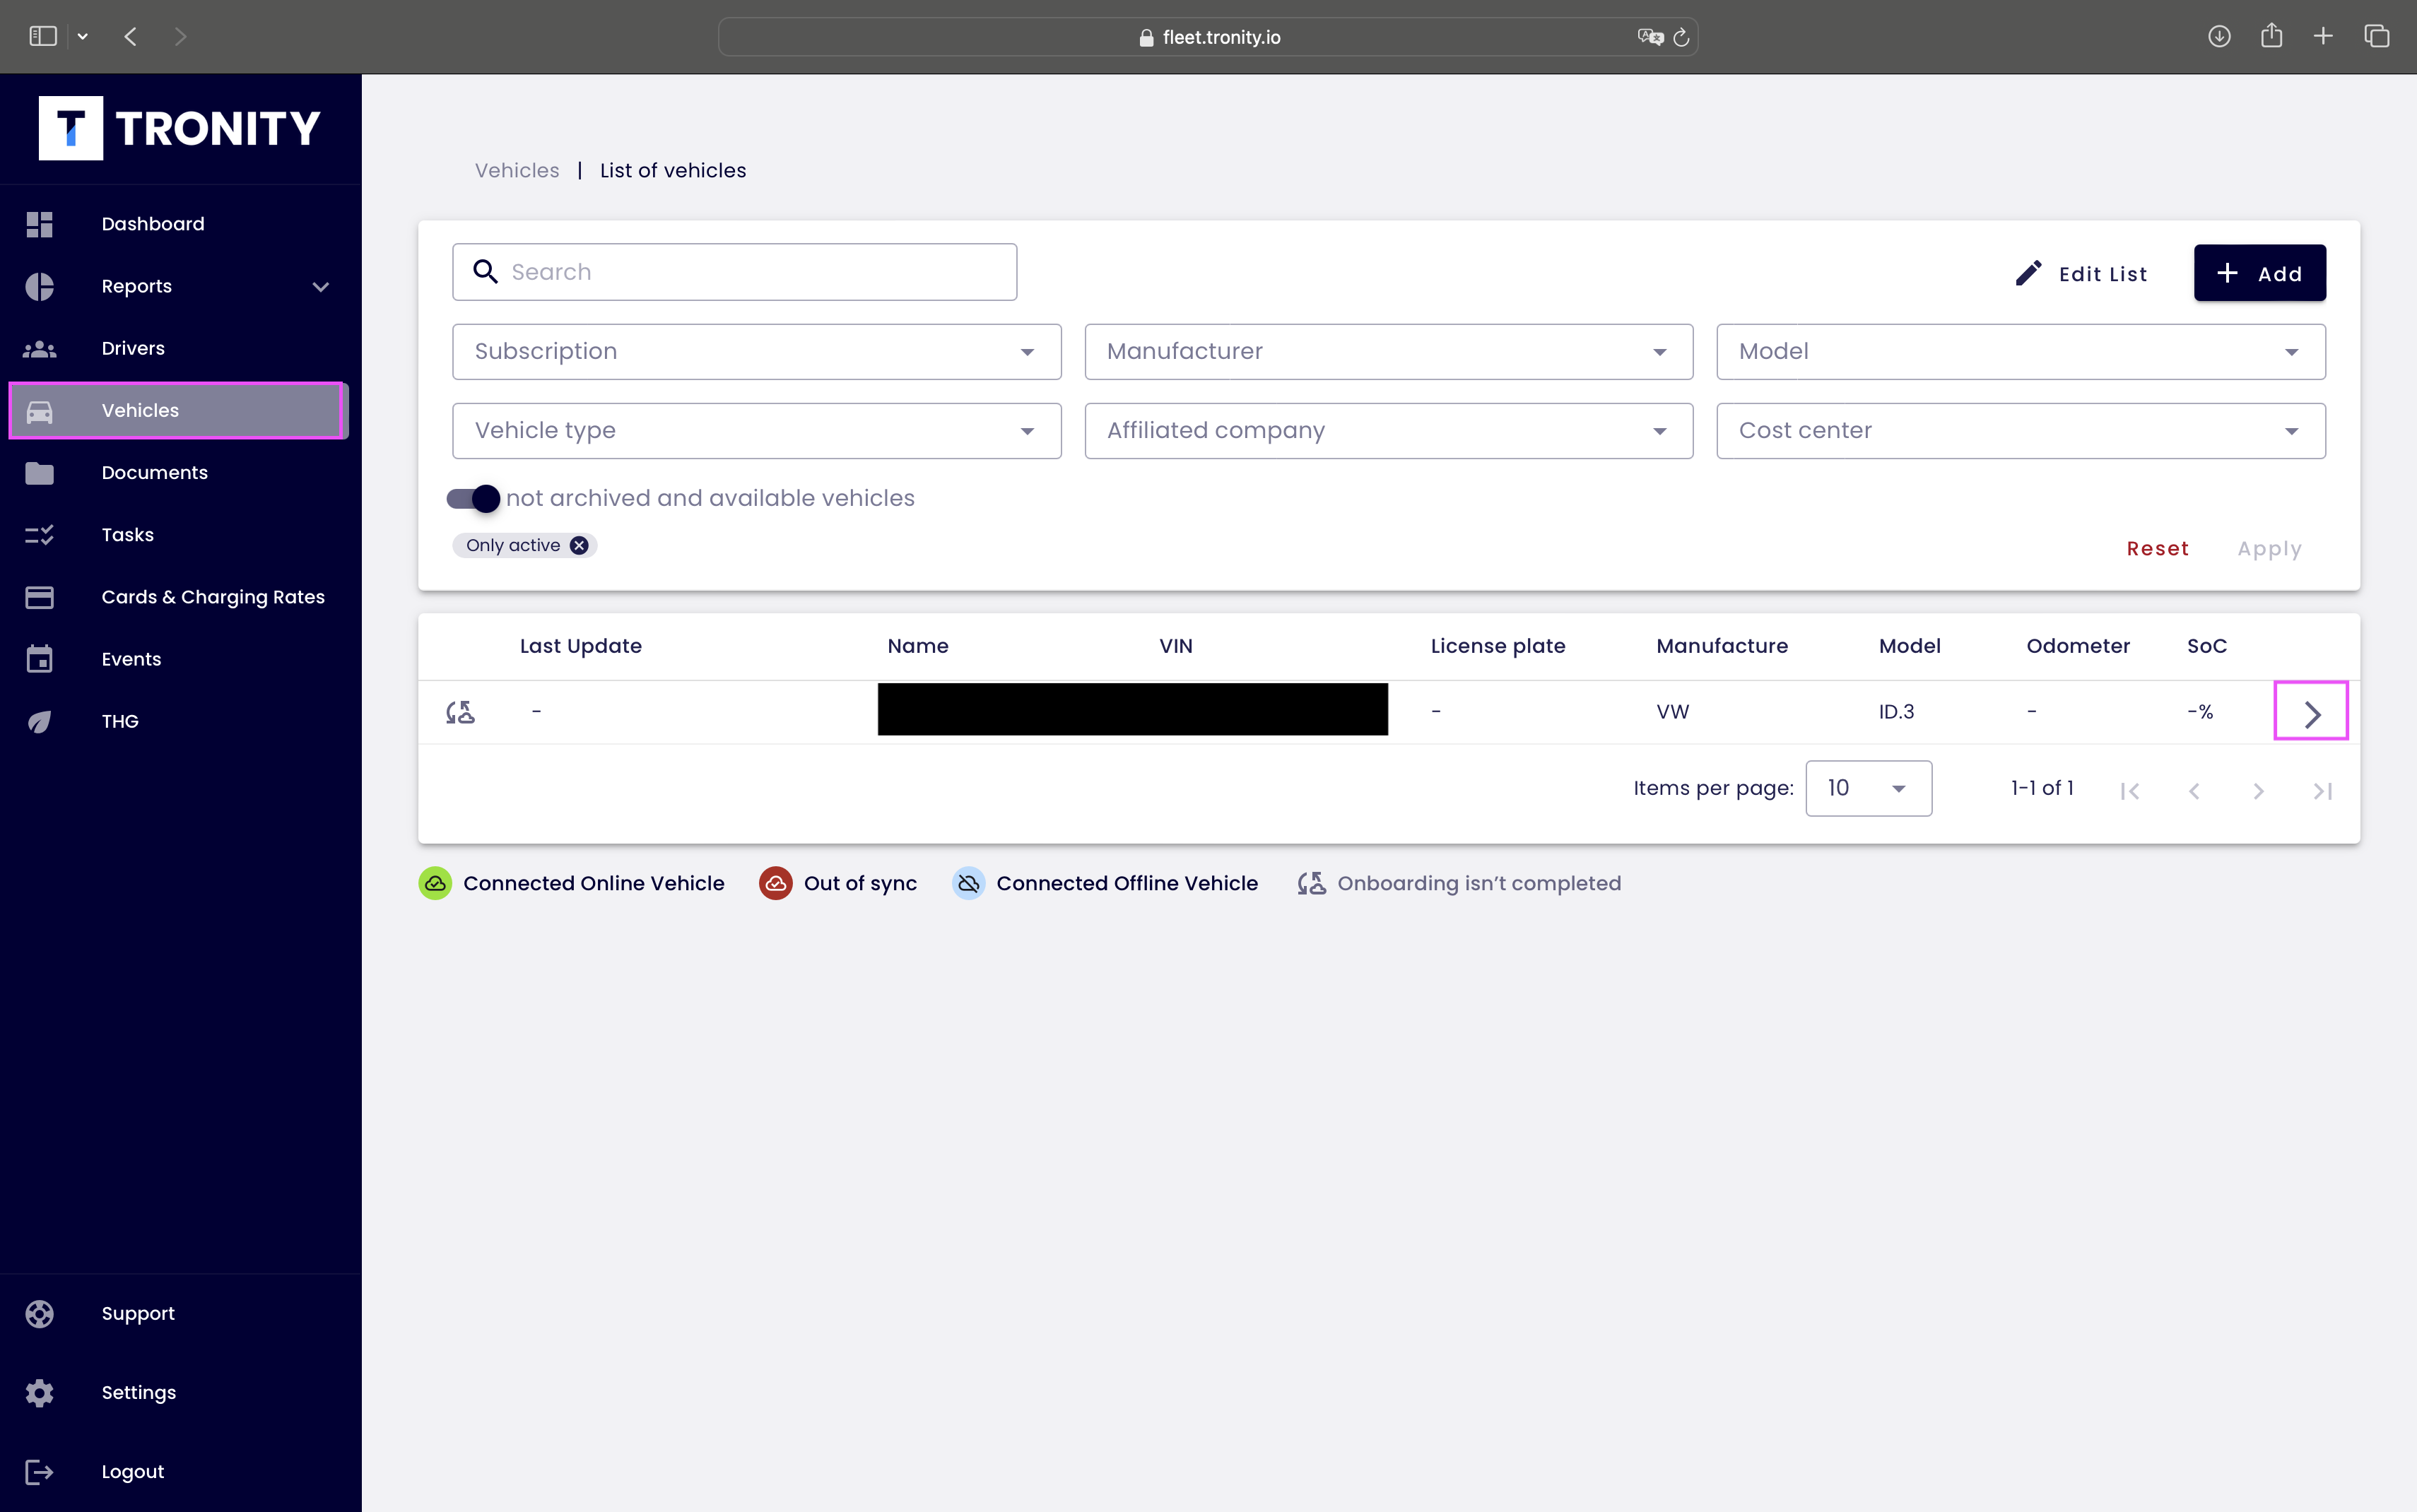Image resolution: width=2417 pixels, height=1512 pixels.
Task: Click the Settings gear icon
Action: [40, 1392]
